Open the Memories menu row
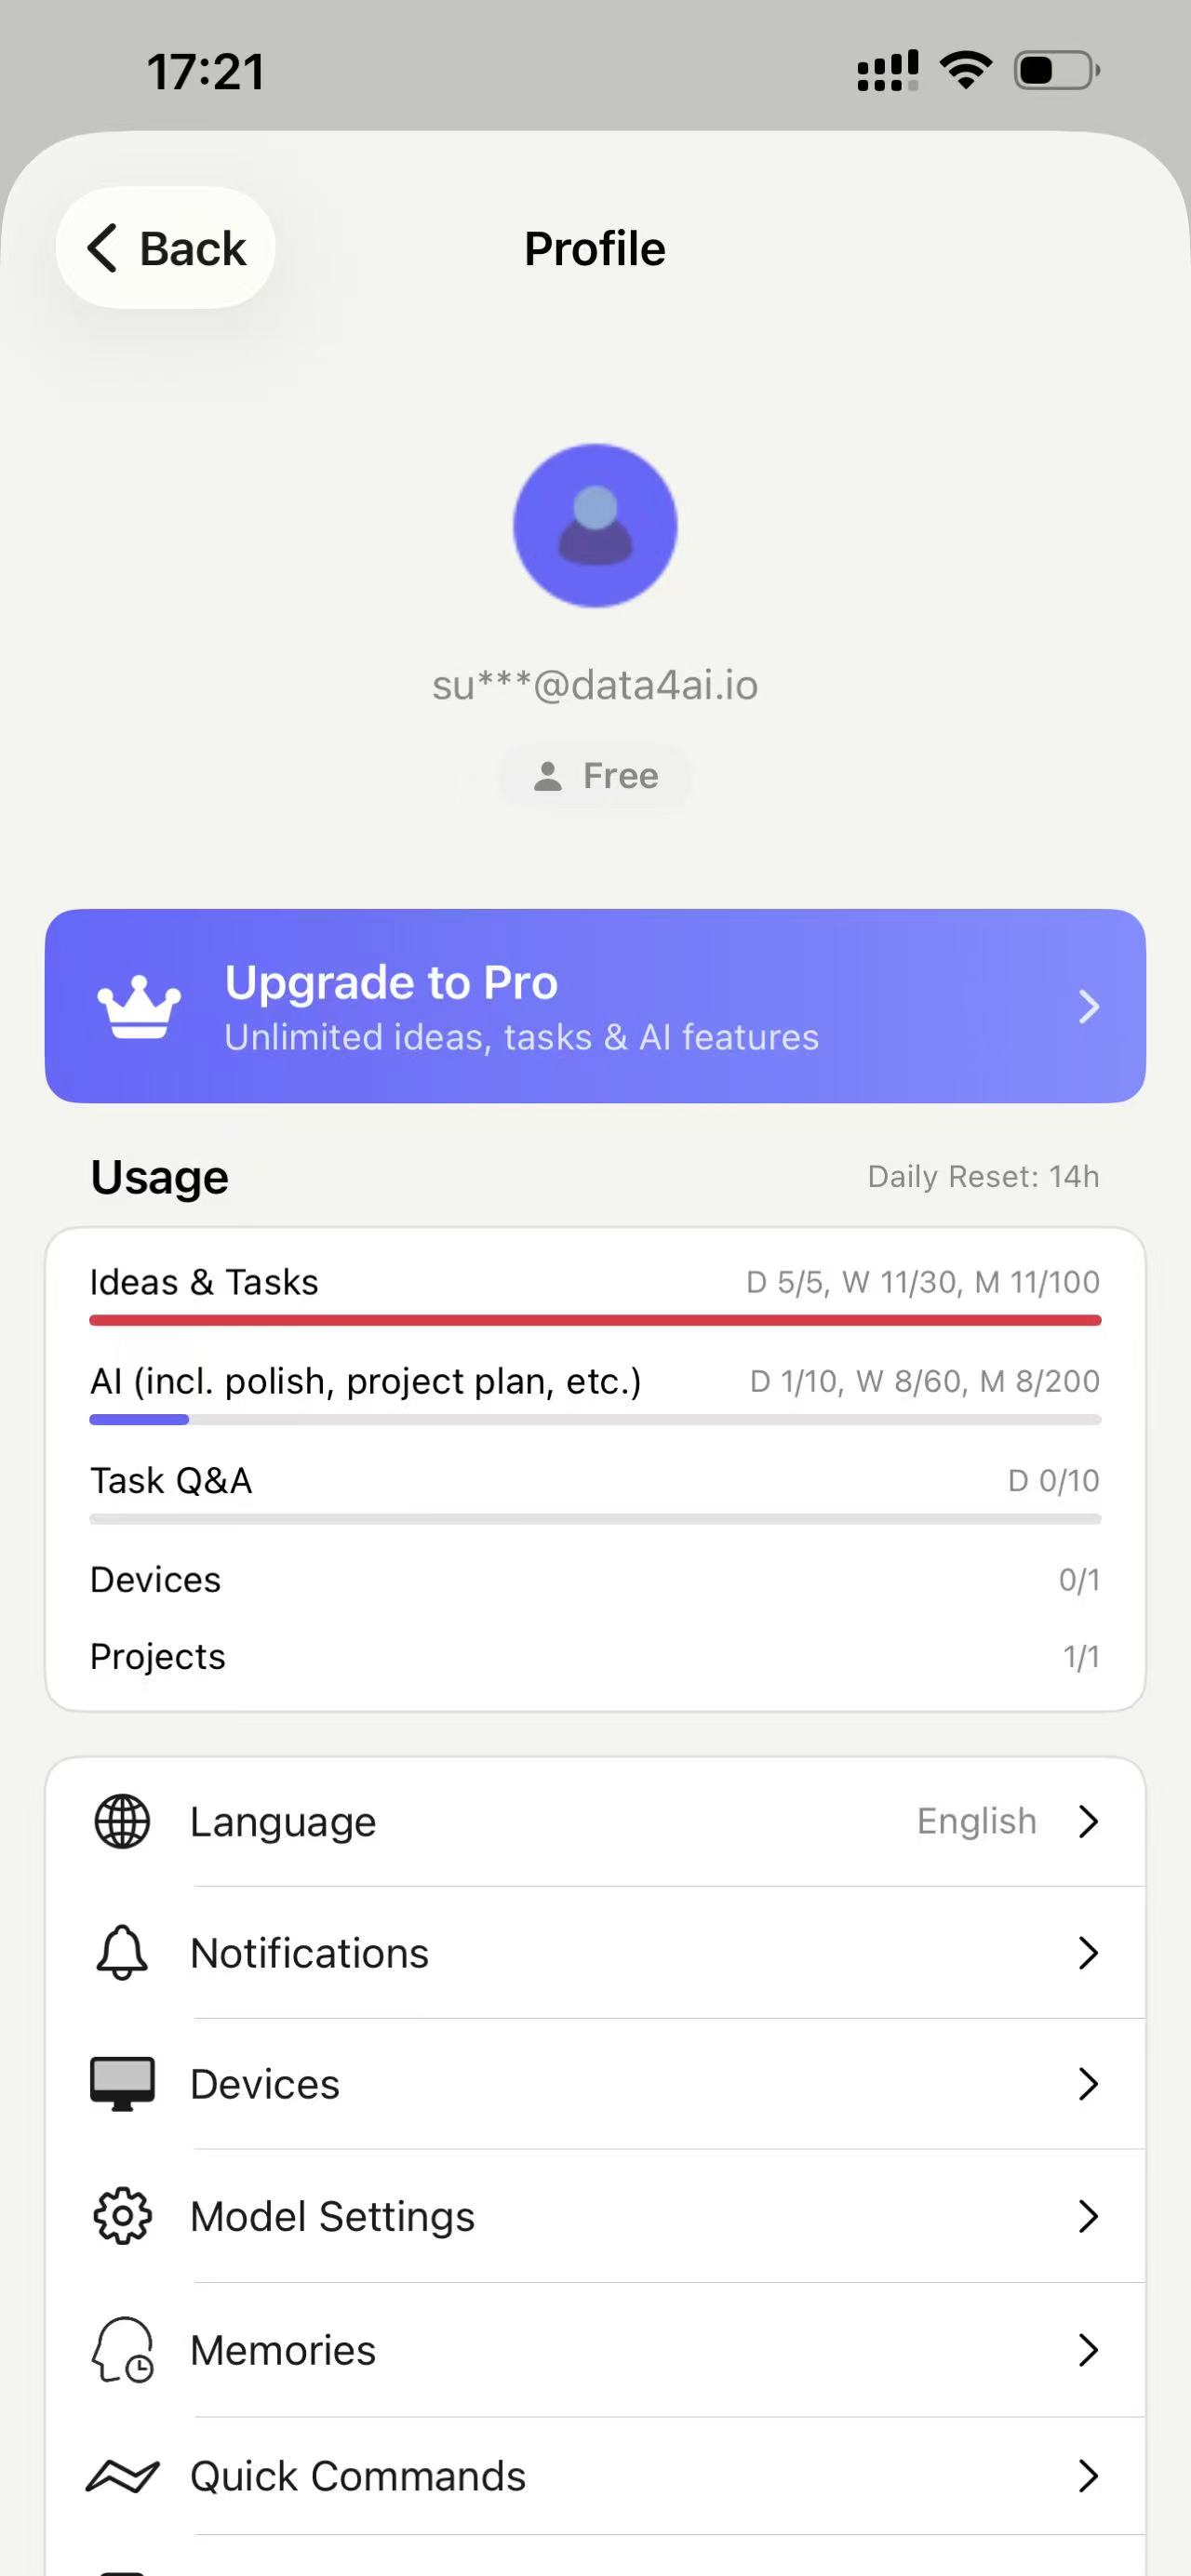Image resolution: width=1191 pixels, height=2576 pixels. tap(595, 2349)
